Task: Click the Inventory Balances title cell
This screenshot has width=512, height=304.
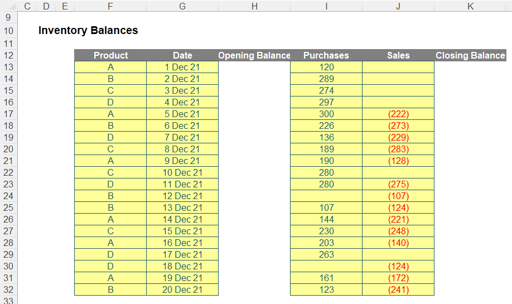Action: click(88, 30)
